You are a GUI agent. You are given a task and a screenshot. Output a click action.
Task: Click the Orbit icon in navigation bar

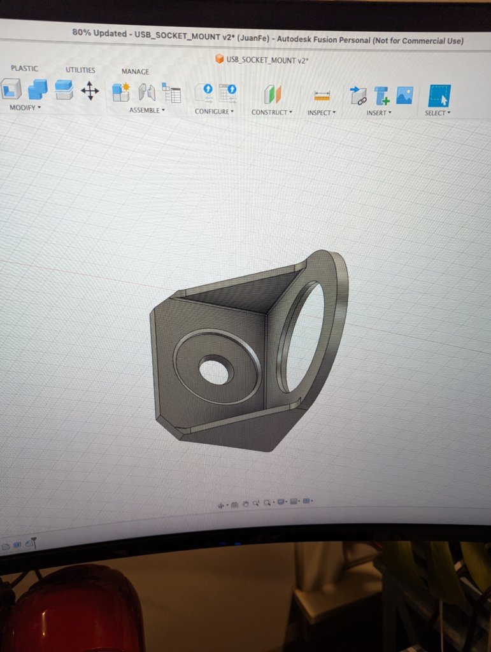[x=221, y=506]
